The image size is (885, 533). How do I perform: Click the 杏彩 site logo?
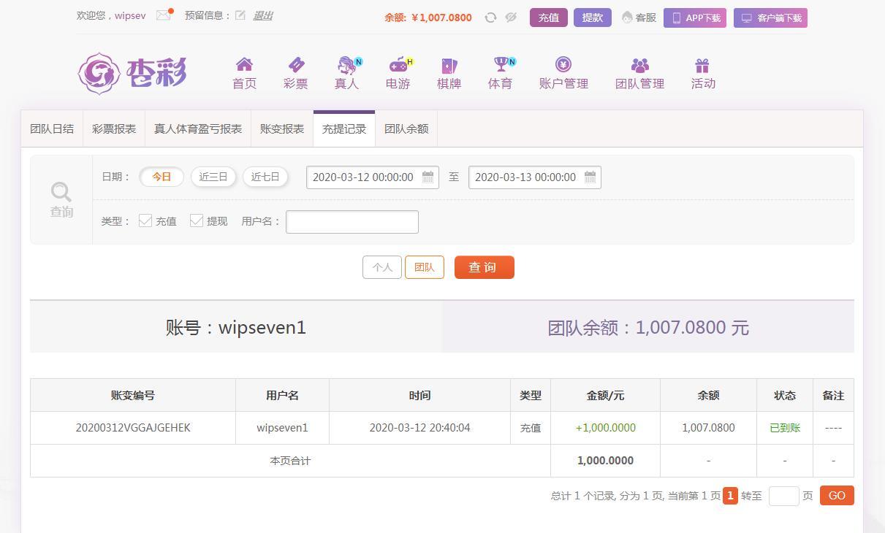pos(132,73)
